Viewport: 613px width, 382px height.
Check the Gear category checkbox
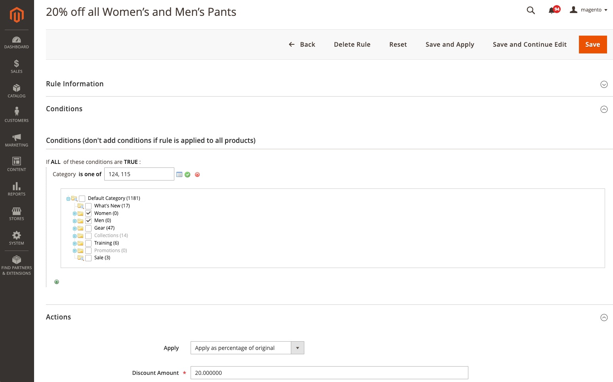(x=88, y=228)
